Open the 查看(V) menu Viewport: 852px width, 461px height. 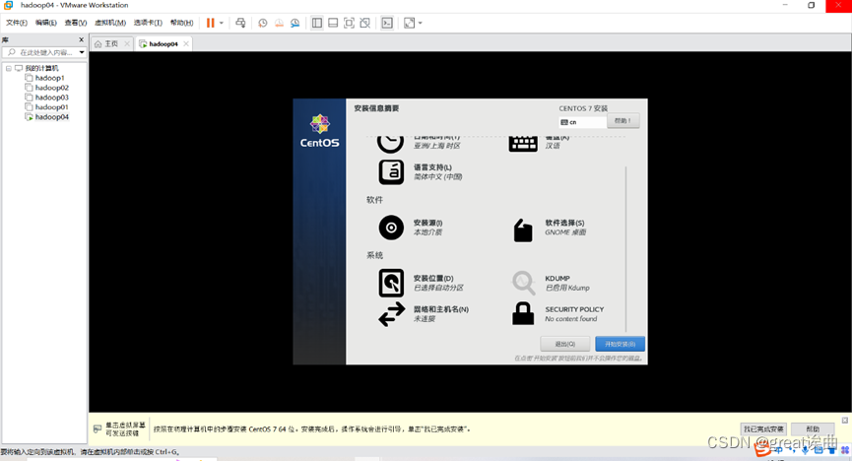click(76, 23)
